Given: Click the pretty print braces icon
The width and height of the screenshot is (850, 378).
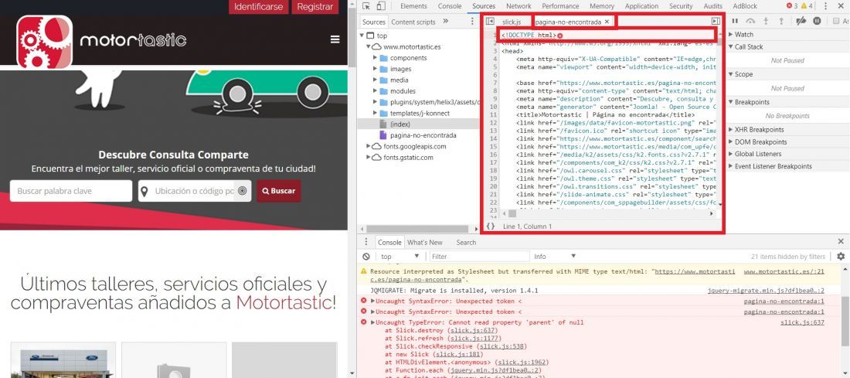Looking at the screenshot, I should coord(490,226).
